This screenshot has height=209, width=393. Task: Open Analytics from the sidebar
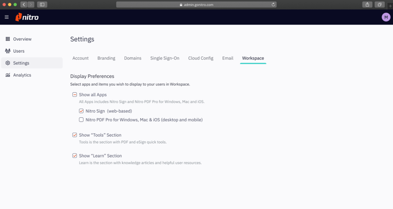[22, 75]
